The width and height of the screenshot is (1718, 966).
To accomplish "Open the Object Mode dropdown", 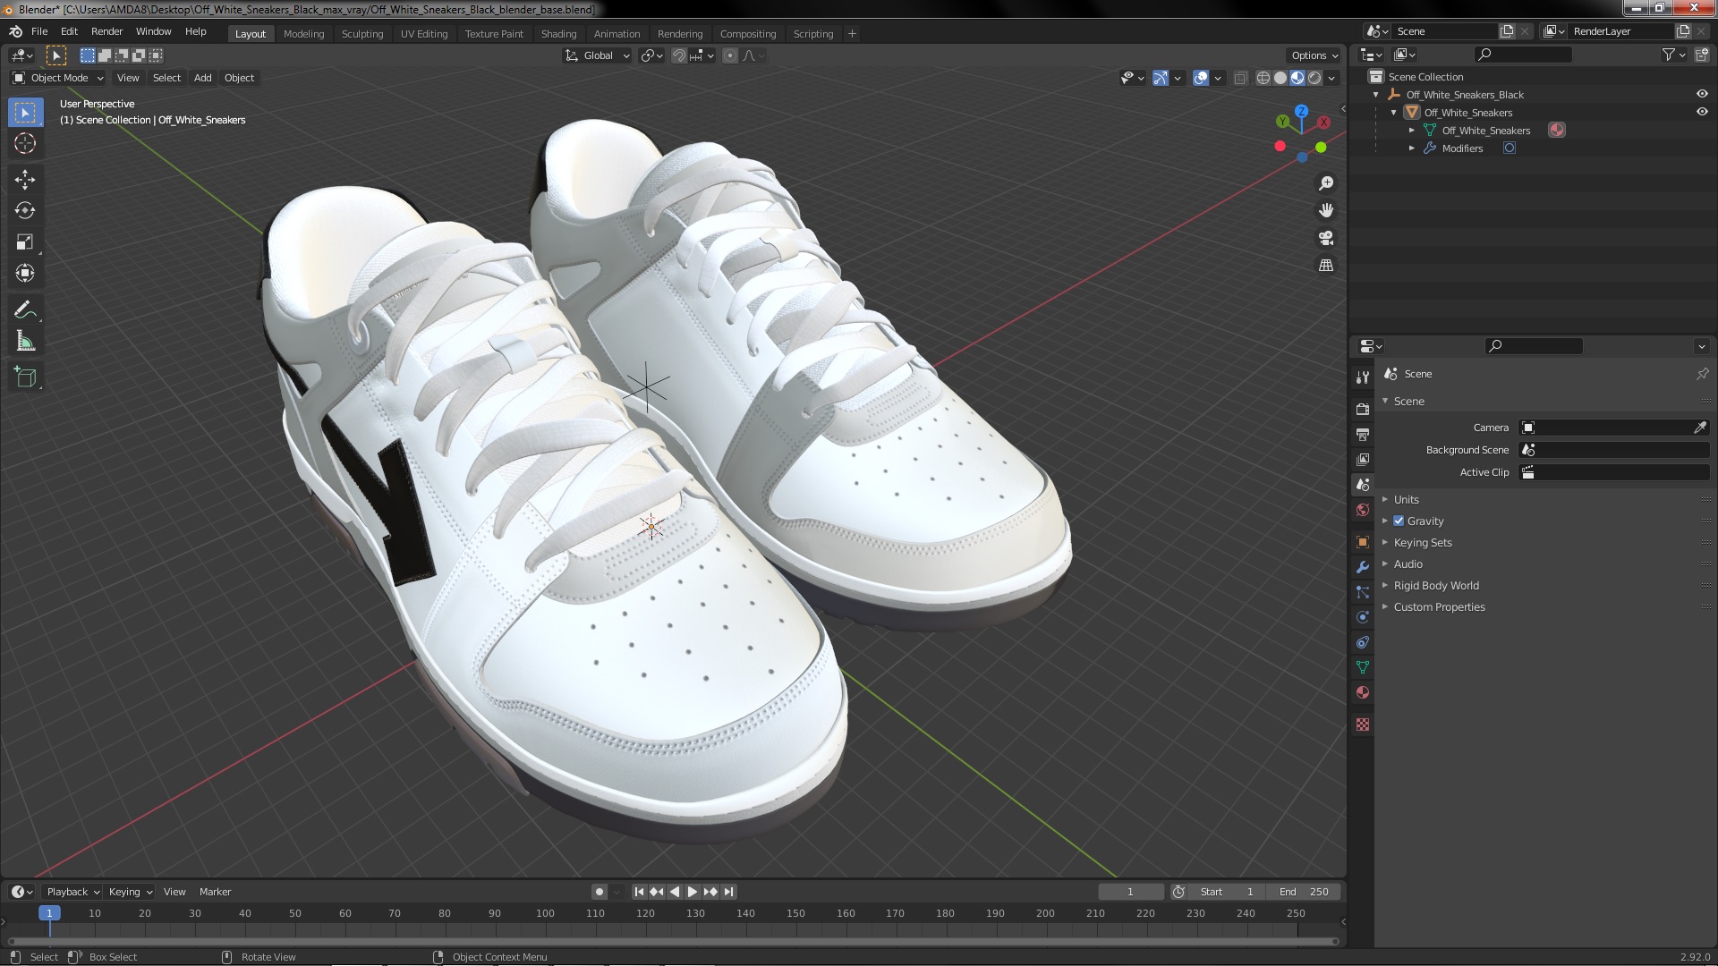I will (x=59, y=78).
